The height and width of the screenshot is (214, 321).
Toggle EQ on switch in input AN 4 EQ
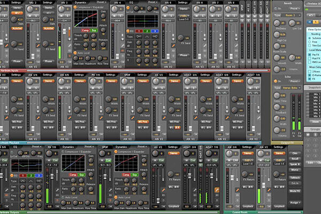click(x=128, y=31)
